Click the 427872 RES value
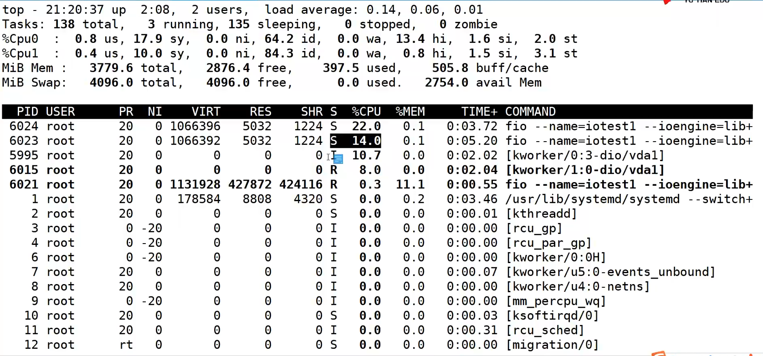 tap(250, 184)
